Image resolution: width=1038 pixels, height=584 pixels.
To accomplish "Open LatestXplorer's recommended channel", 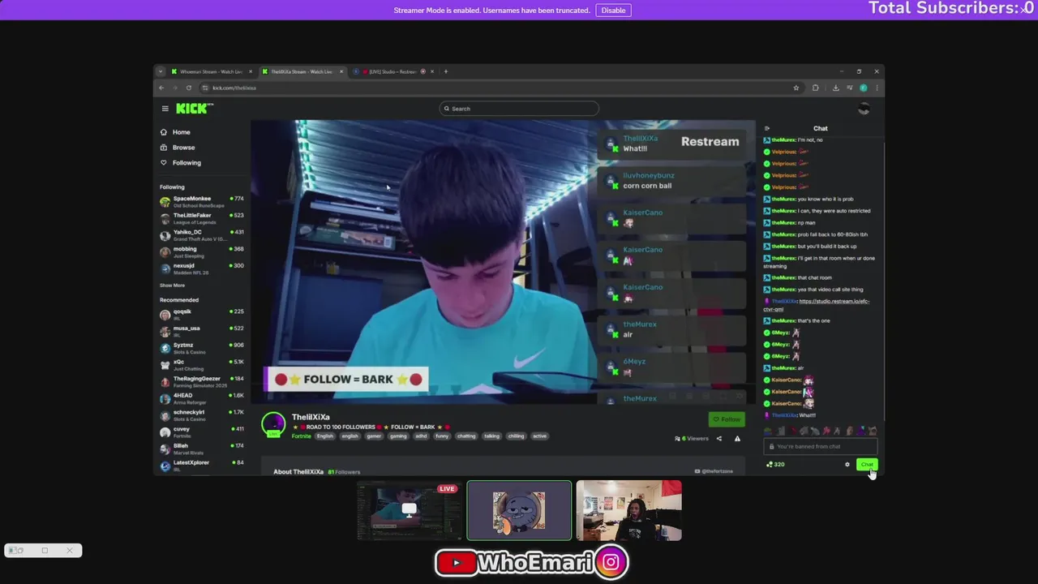I will pos(201,465).
